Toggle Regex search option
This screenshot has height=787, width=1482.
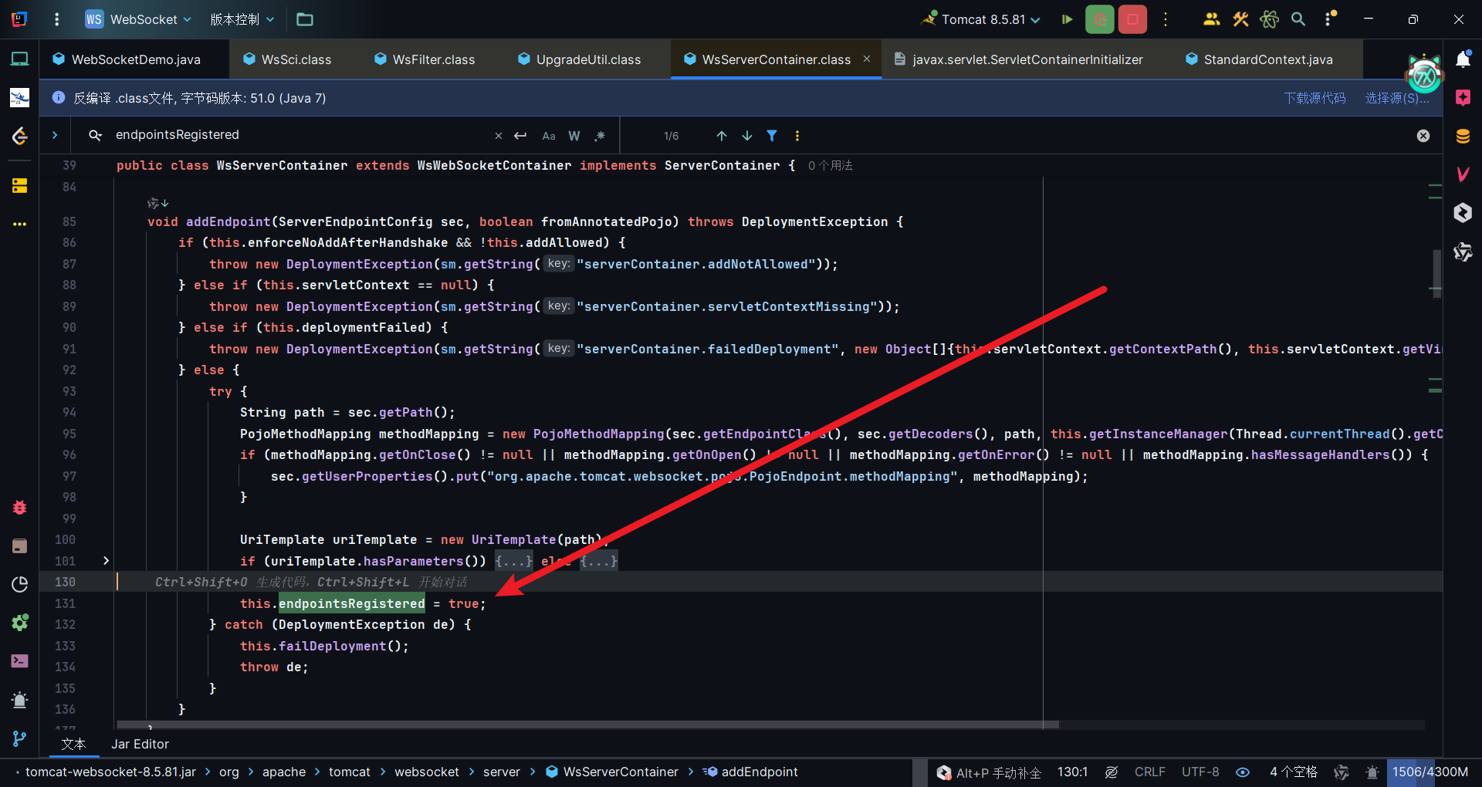click(x=600, y=136)
